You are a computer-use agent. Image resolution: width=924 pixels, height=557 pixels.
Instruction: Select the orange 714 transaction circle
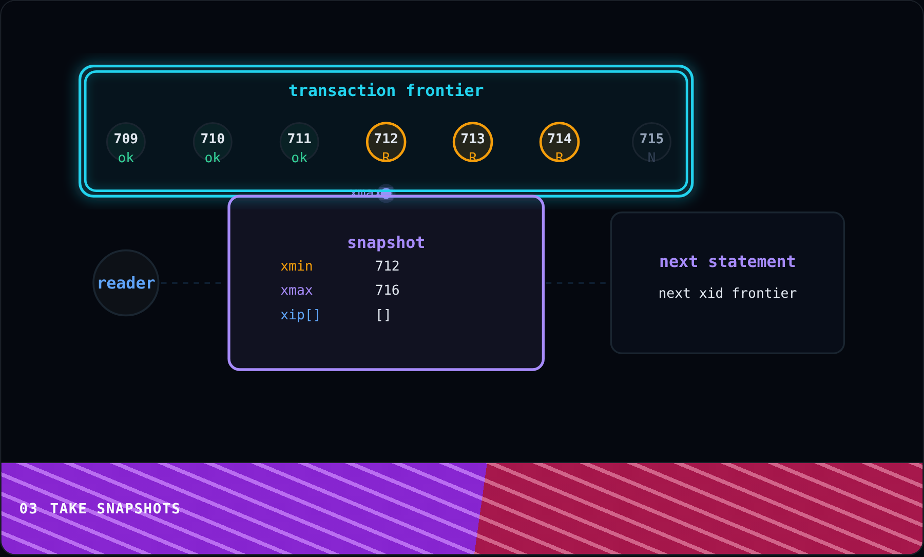click(560, 142)
